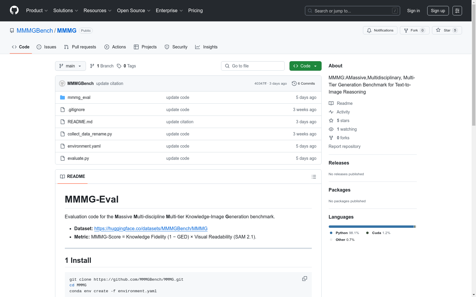Image resolution: width=476 pixels, height=297 pixels.
Task: Expand the Product menu
Action: [x=37, y=11]
